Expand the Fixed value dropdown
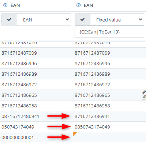The height and width of the screenshot is (142, 146). [117, 19]
